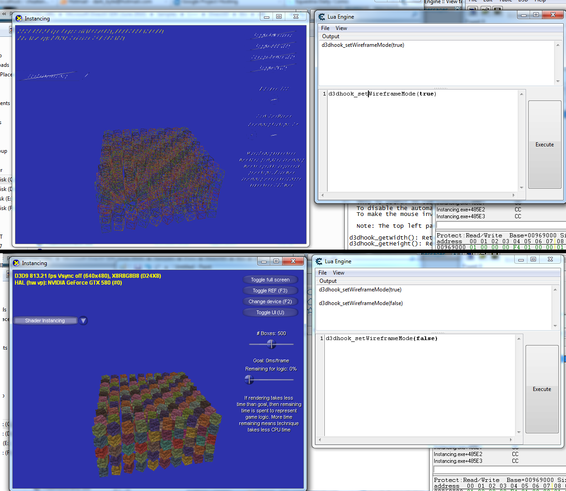
Task: Click Change device (F2) in the demo
Action: click(x=270, y=301)
